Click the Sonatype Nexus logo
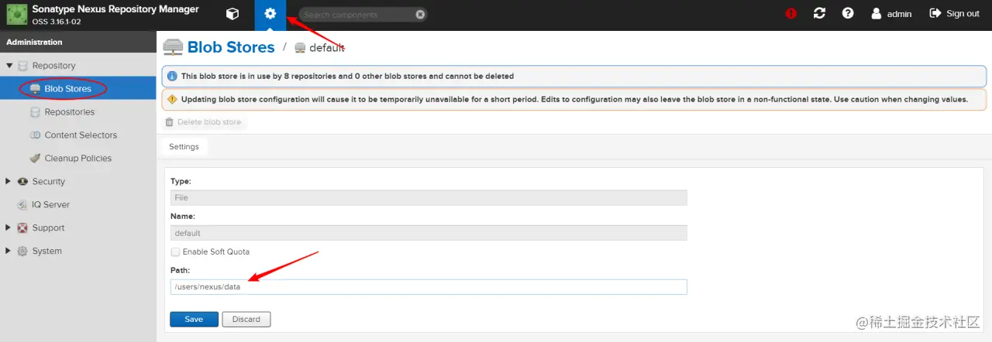Screen dimensions: 992x342 (x=17, y=15)
